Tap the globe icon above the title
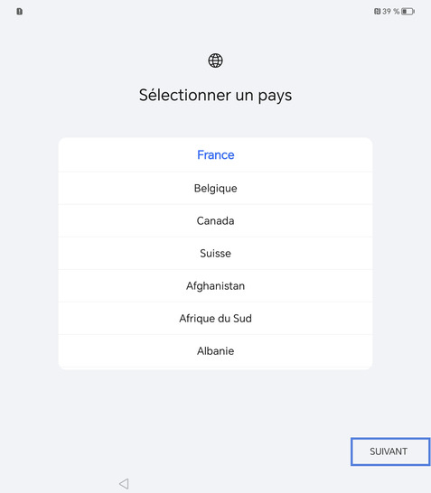Screen dimensions: 431x493 [215, 60]
